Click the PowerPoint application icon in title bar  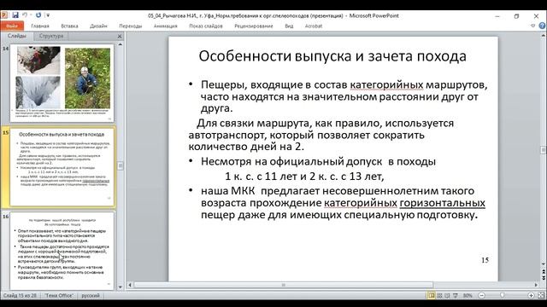click(4, 15)
